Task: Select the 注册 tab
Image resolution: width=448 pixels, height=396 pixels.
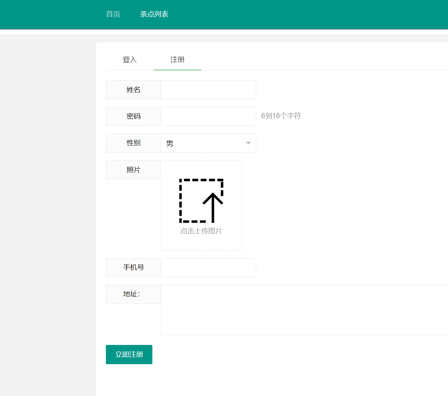Action: pyautogui.click(x=178, y=60)
